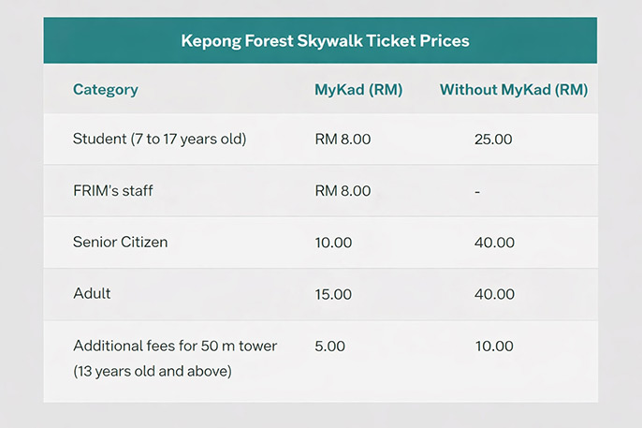642x428 pixels.
Task: Select the Student (7 to 17 years old) row label
Action: click(x=159, y=140)
